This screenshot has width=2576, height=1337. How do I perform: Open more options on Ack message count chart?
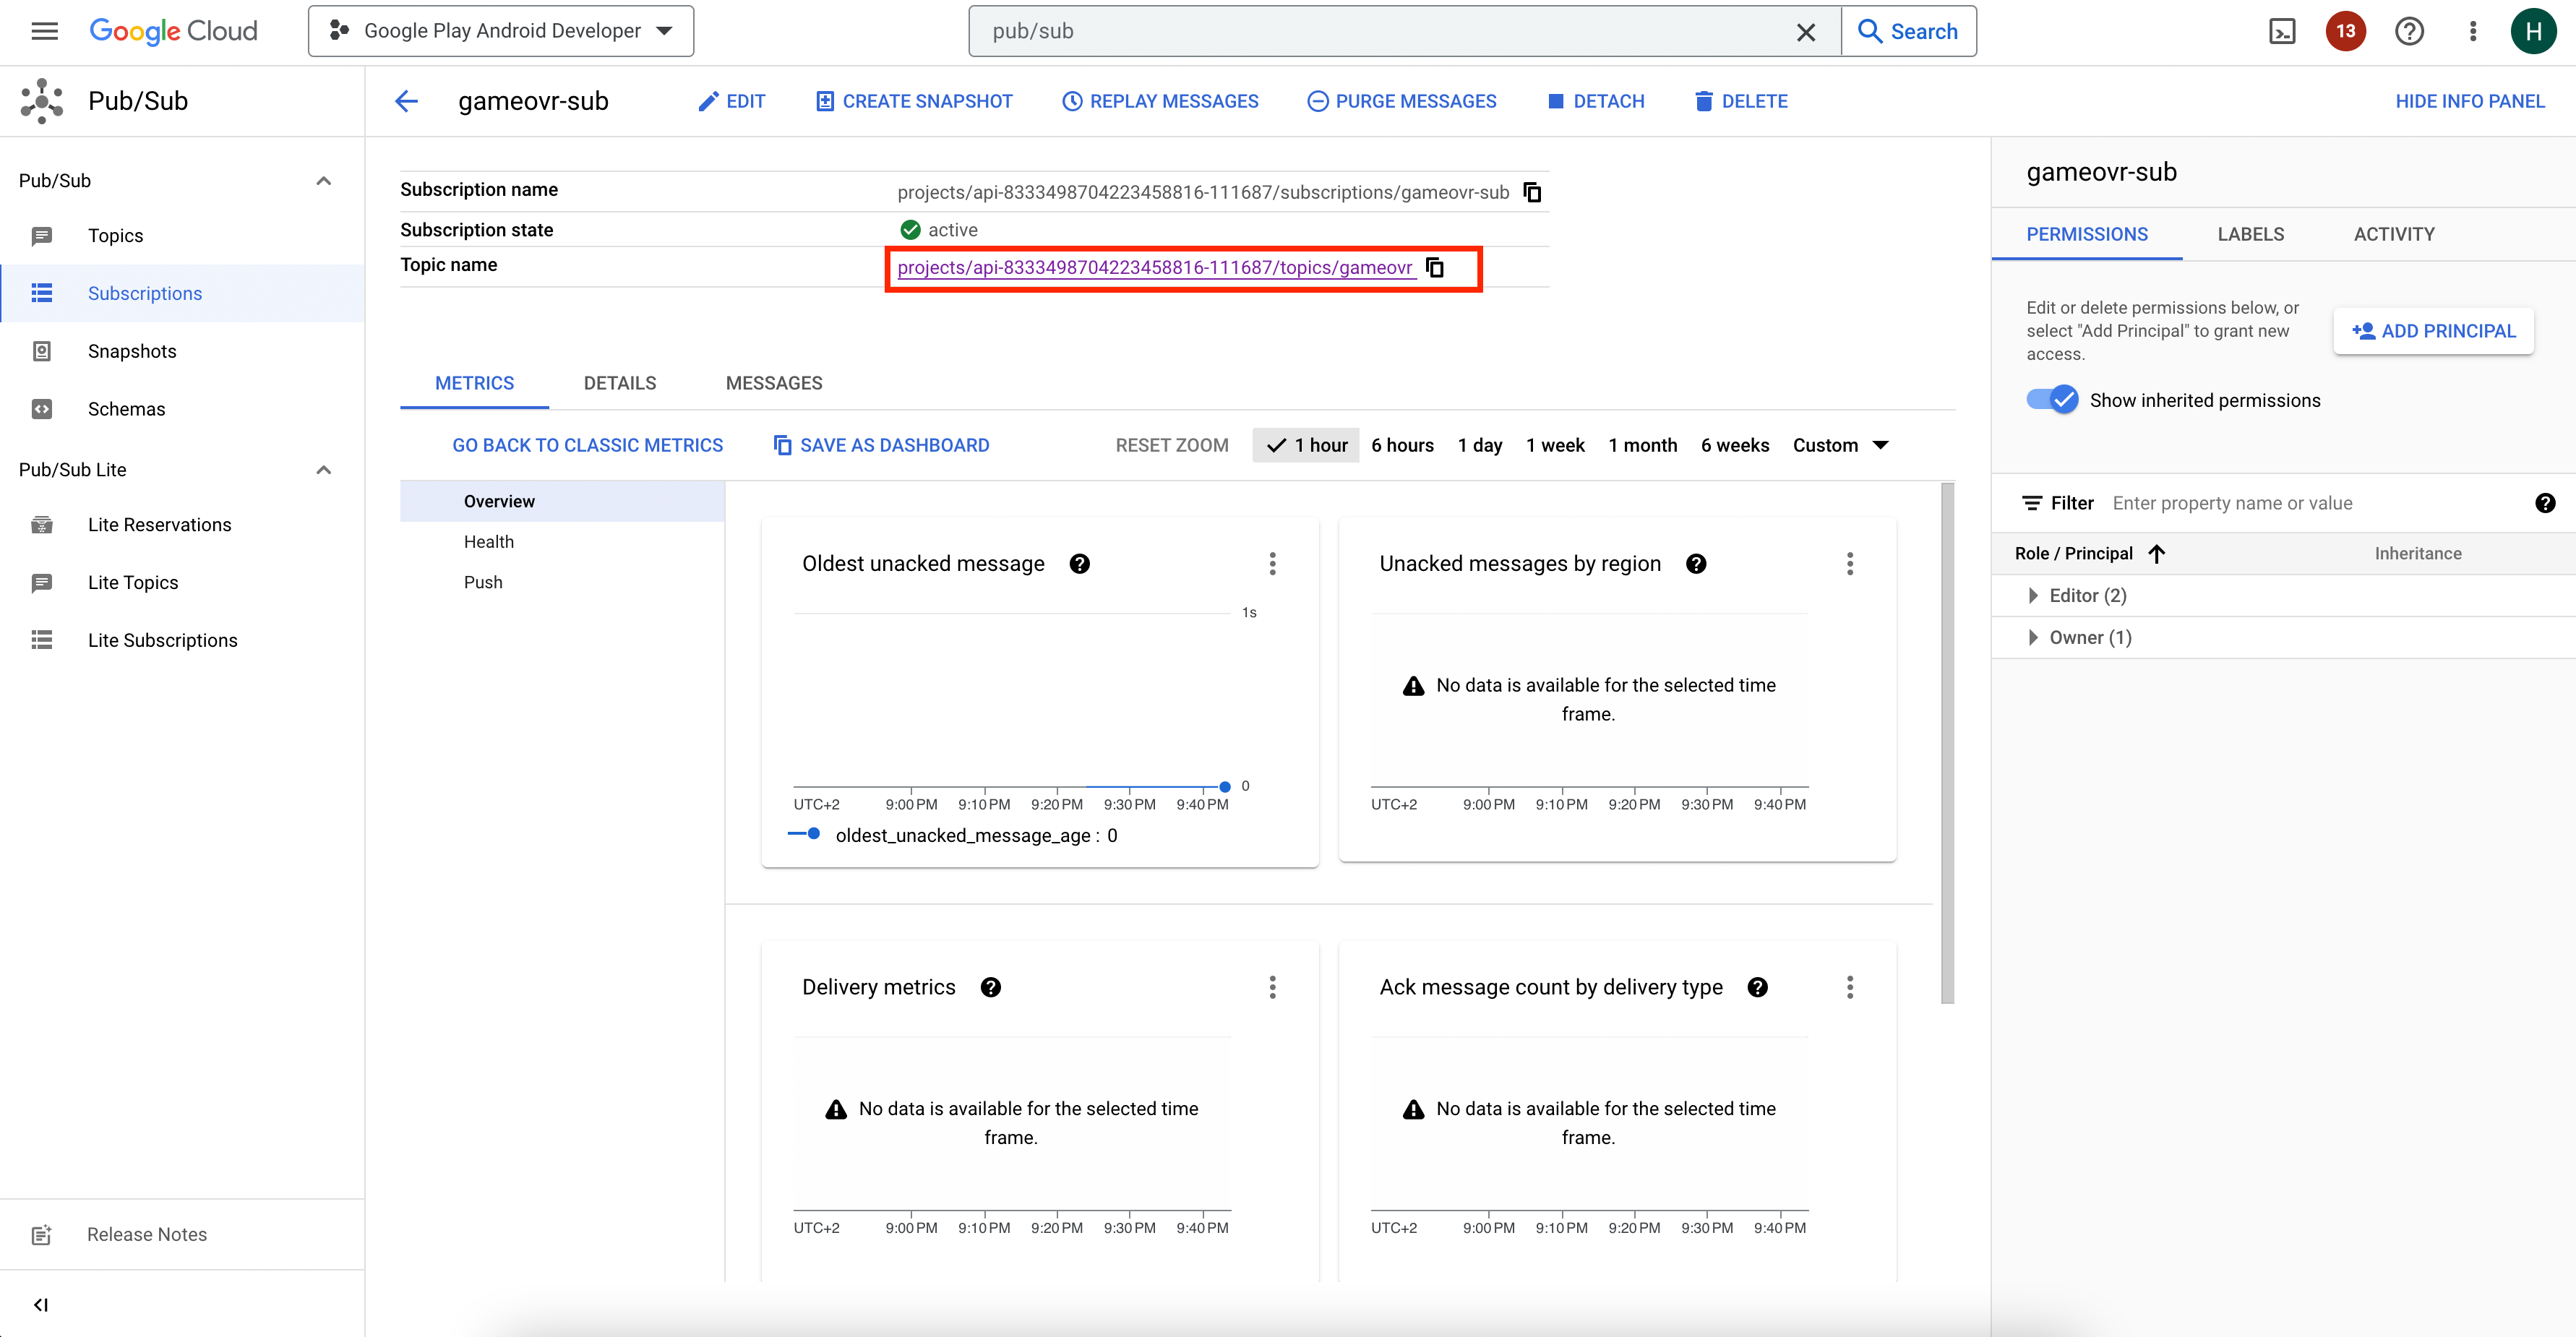tap(1850, 988)
